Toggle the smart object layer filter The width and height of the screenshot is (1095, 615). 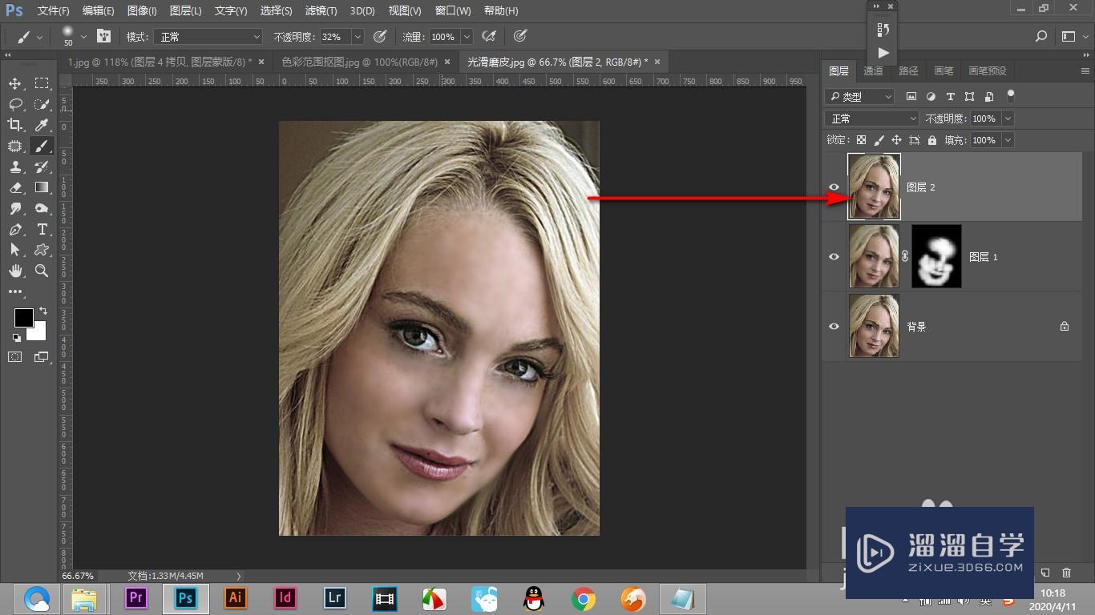click(989, 96)
